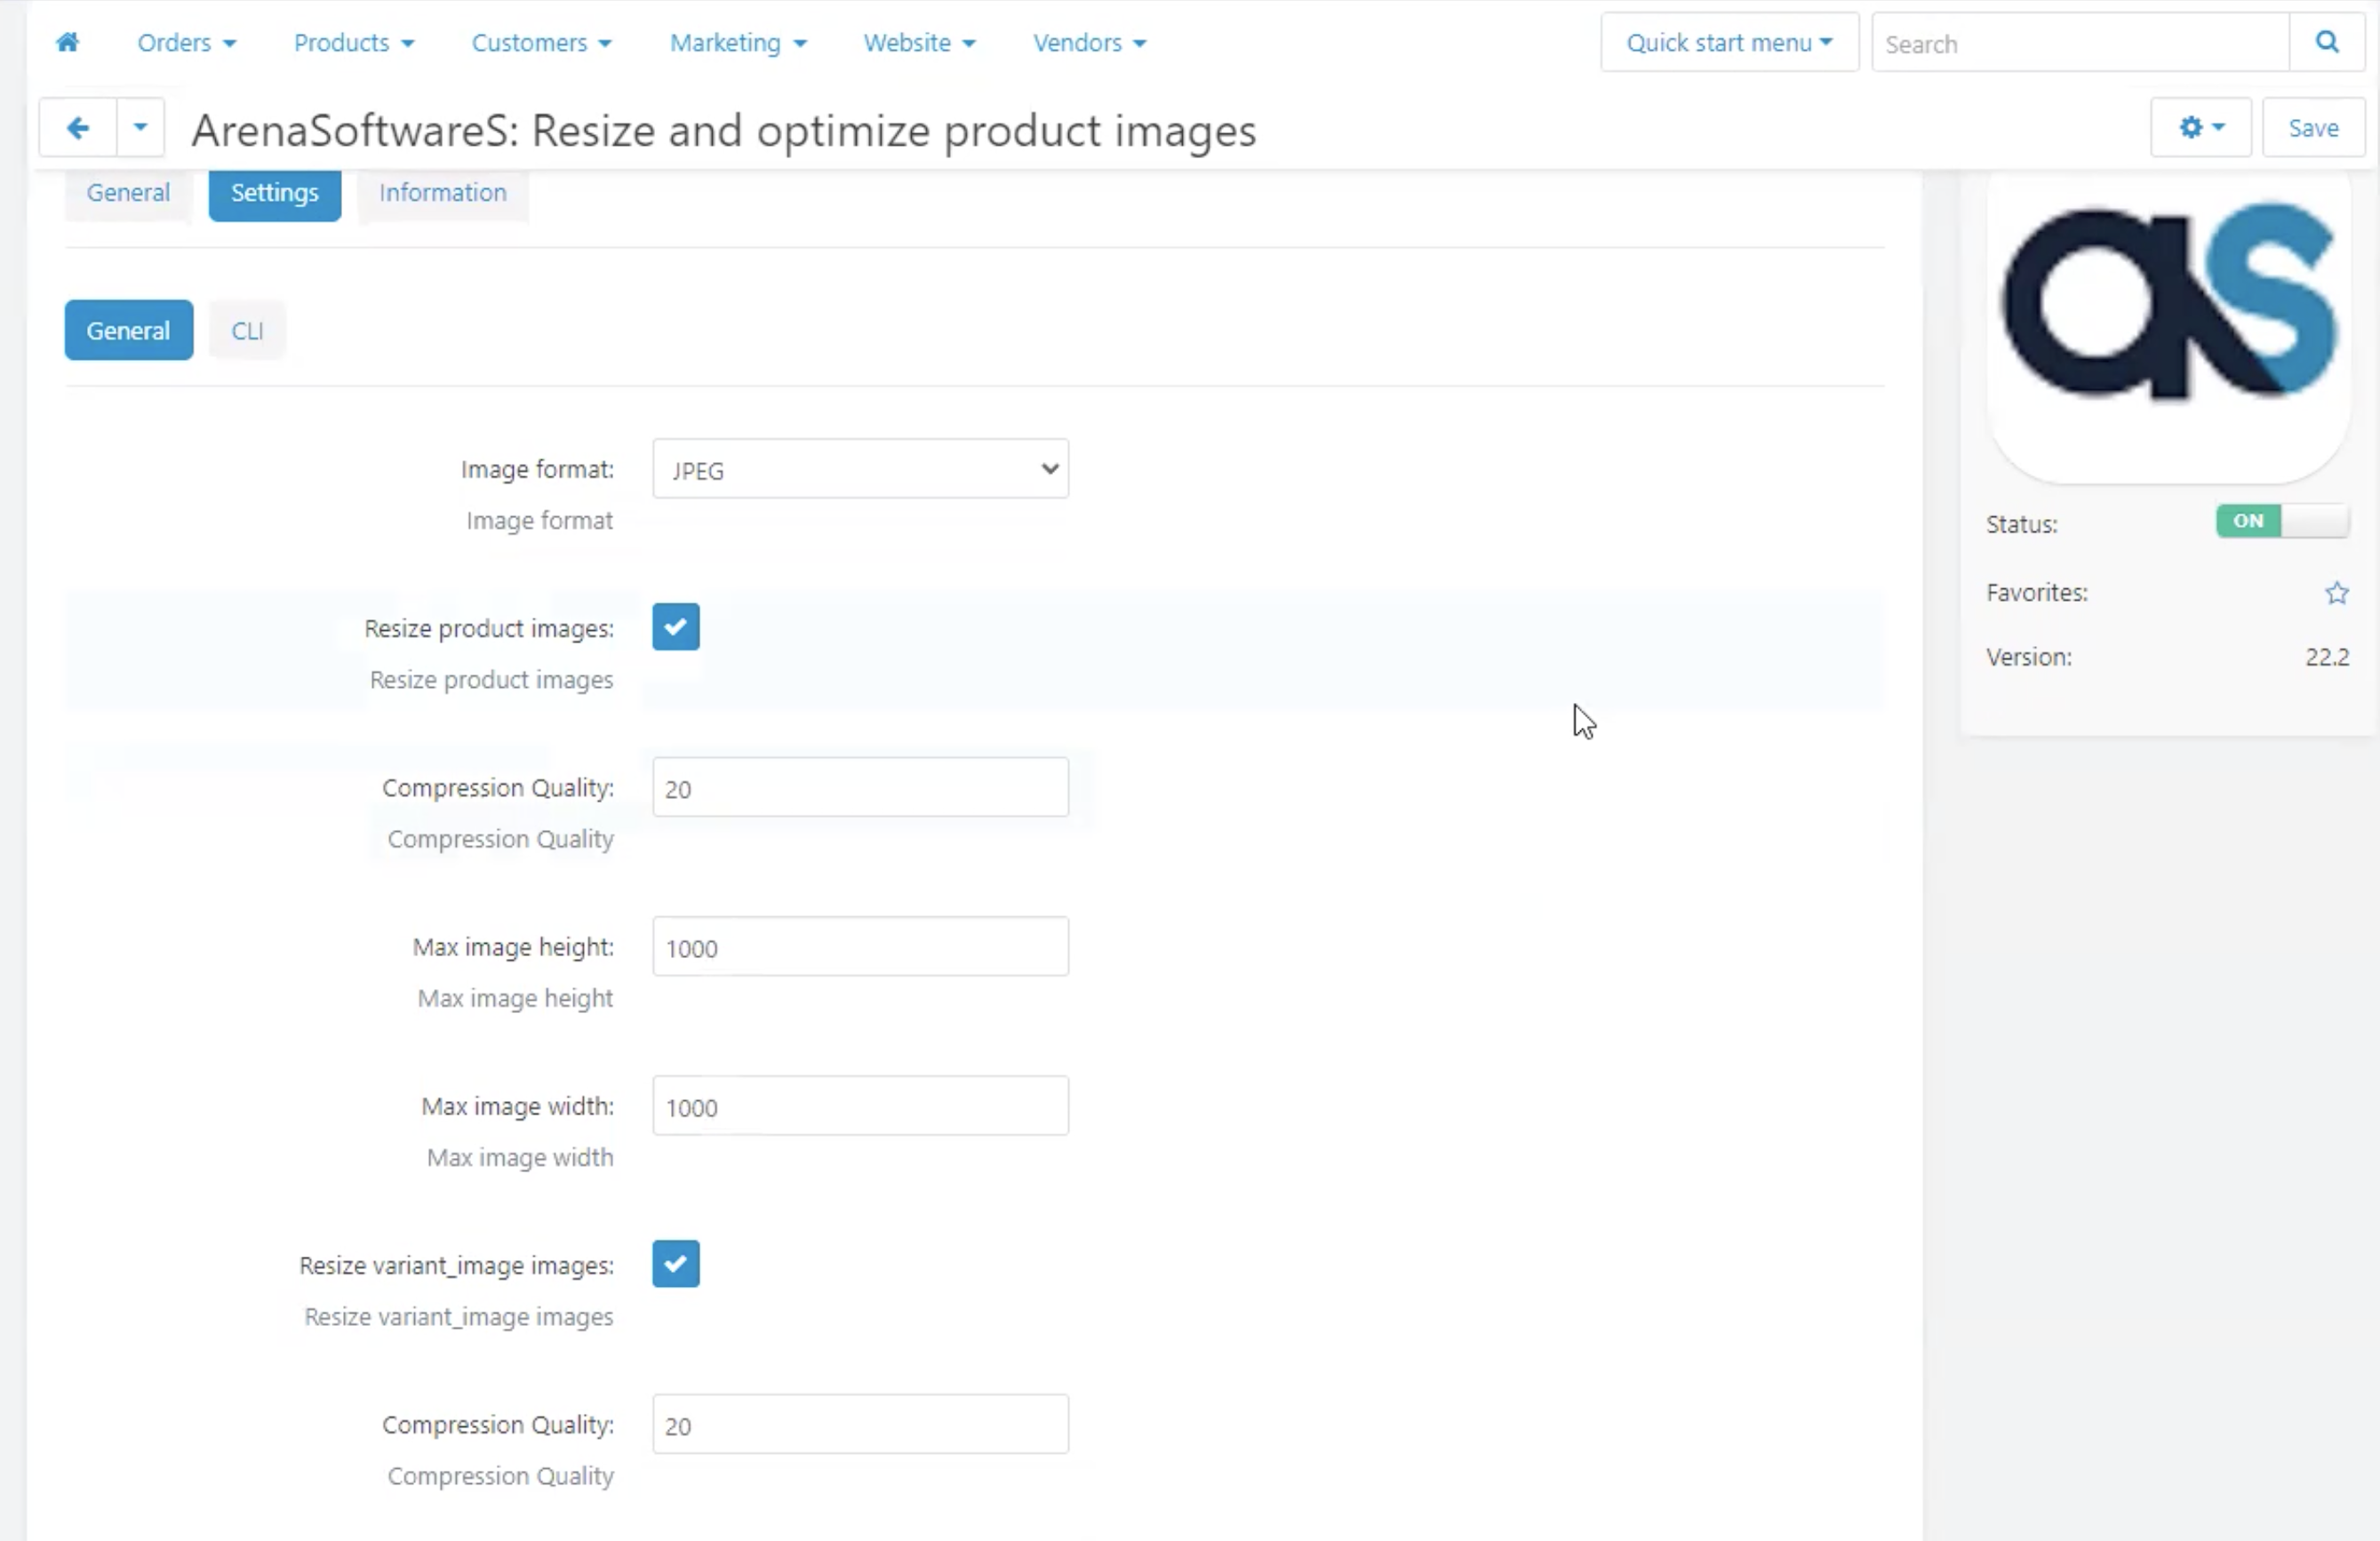Select the version number 22.2
The height and width of the screenshot is (1541, 2380).
(x=2327, y=657)
